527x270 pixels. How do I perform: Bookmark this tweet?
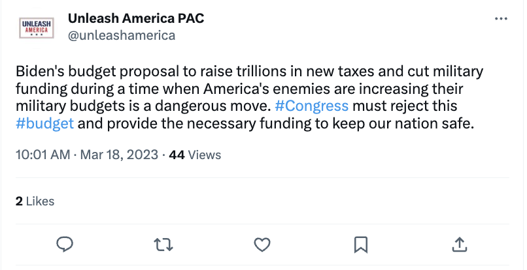click(x=360, y=244)
